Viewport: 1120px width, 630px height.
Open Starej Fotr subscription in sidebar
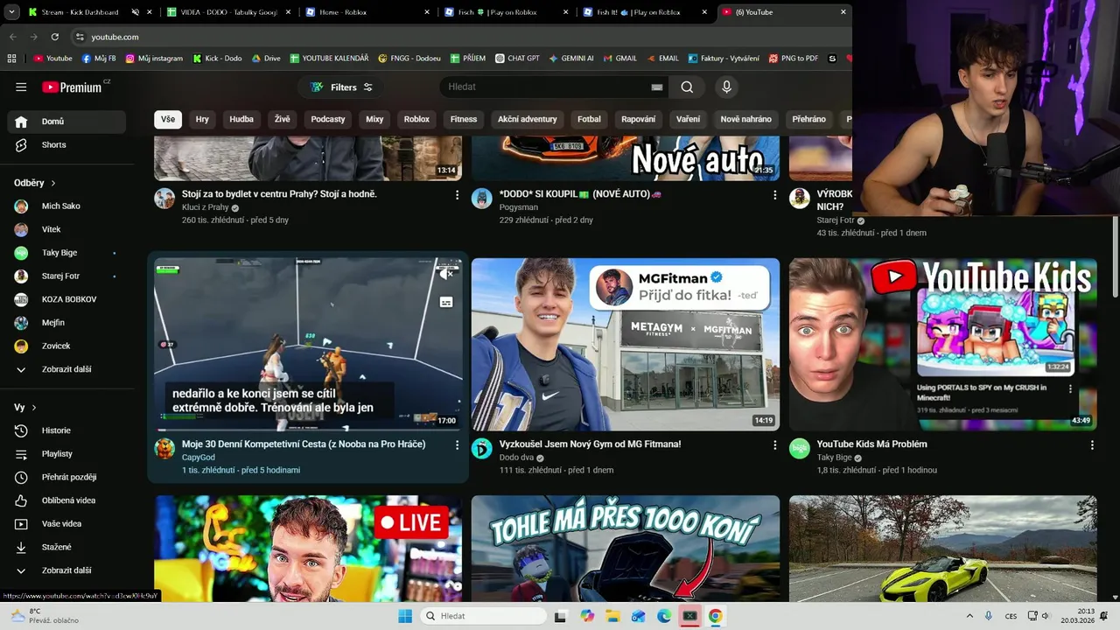click(x=66, y=276)
